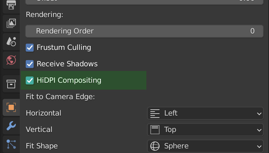
Task: Click the sphere globe icon in Fit Shape
Action: tap(155, 146)
